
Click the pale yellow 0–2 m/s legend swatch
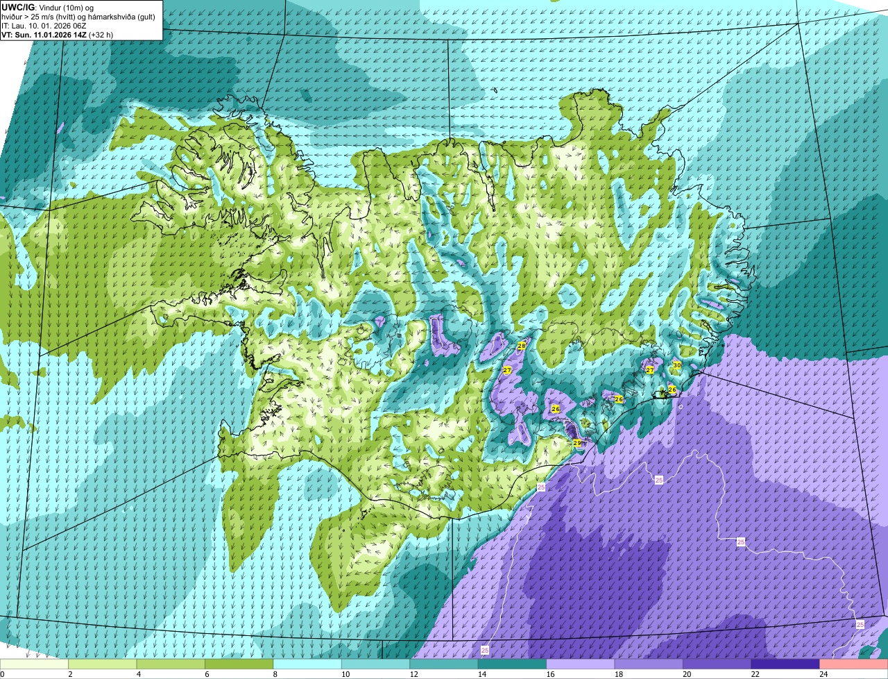coord(35,664)
